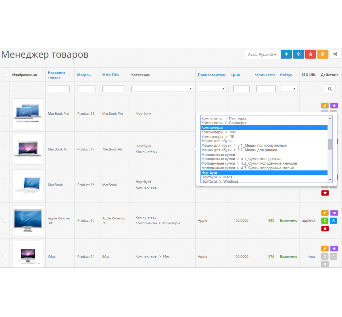The width and height of the screenshot is (342, 317).
Task: Click the category list scrollbar thumb
Action: pyautogui.click(x=330, y=144)
